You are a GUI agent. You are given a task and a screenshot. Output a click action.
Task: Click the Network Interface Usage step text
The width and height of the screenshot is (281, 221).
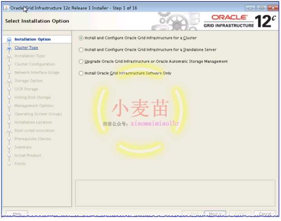37,72
